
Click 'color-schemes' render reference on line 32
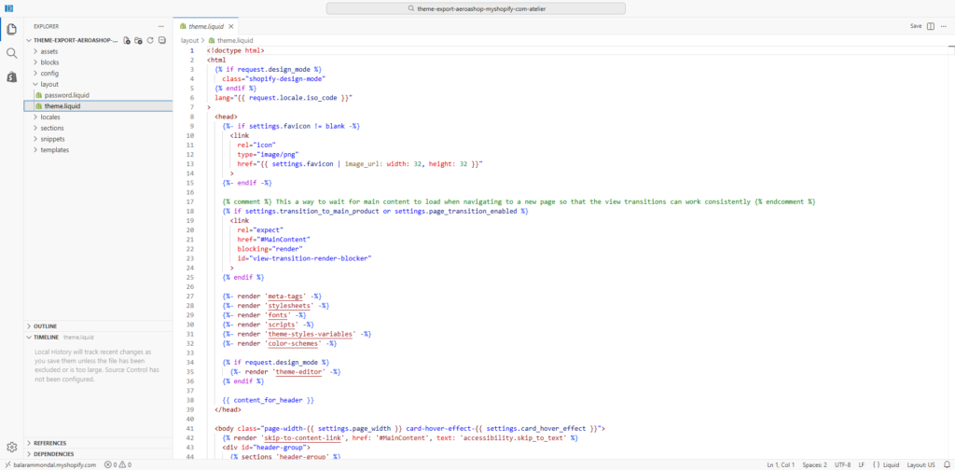tap(295, 343)
